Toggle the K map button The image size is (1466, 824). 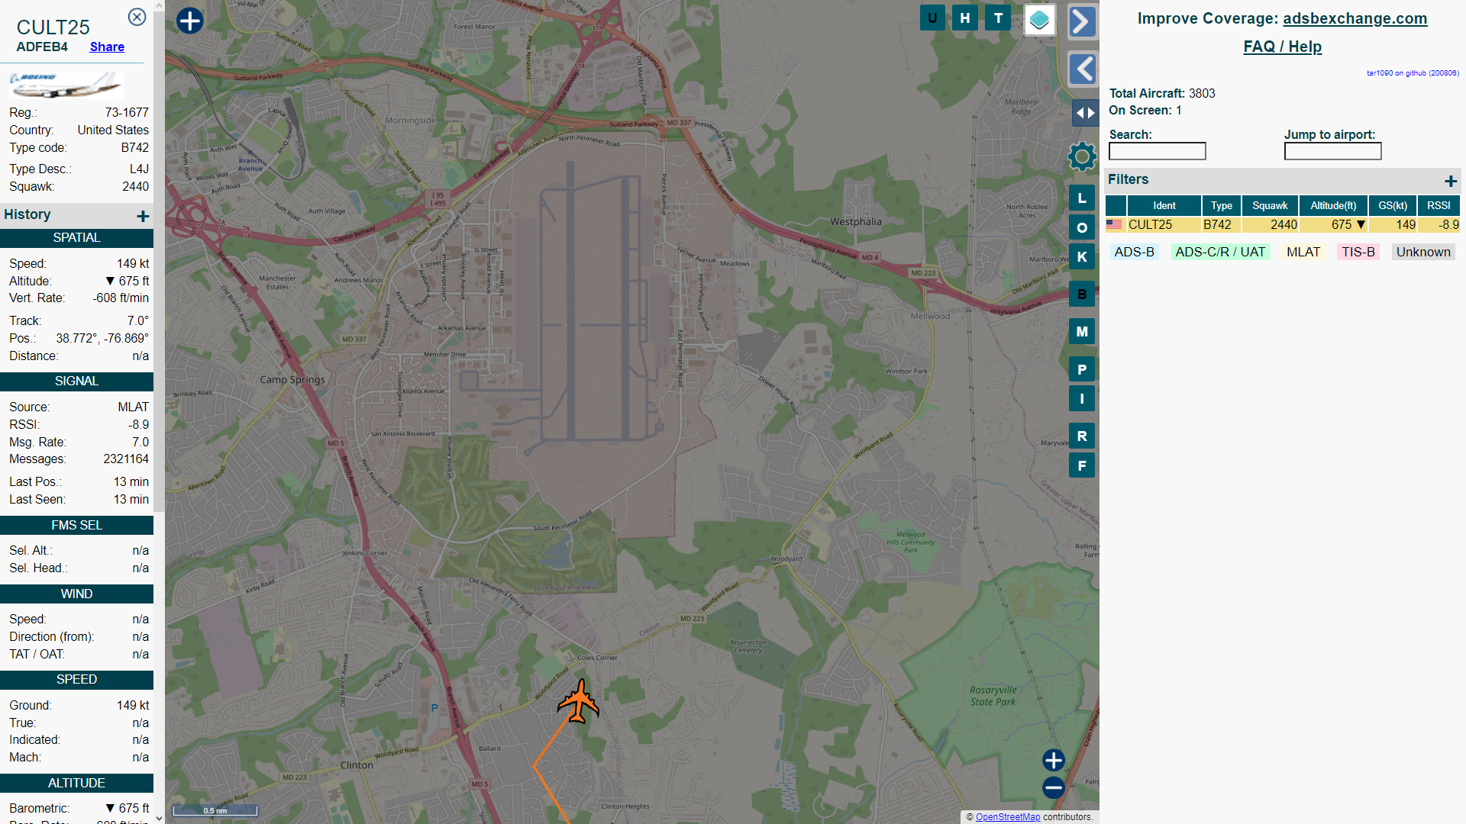tap(1082, 257)
